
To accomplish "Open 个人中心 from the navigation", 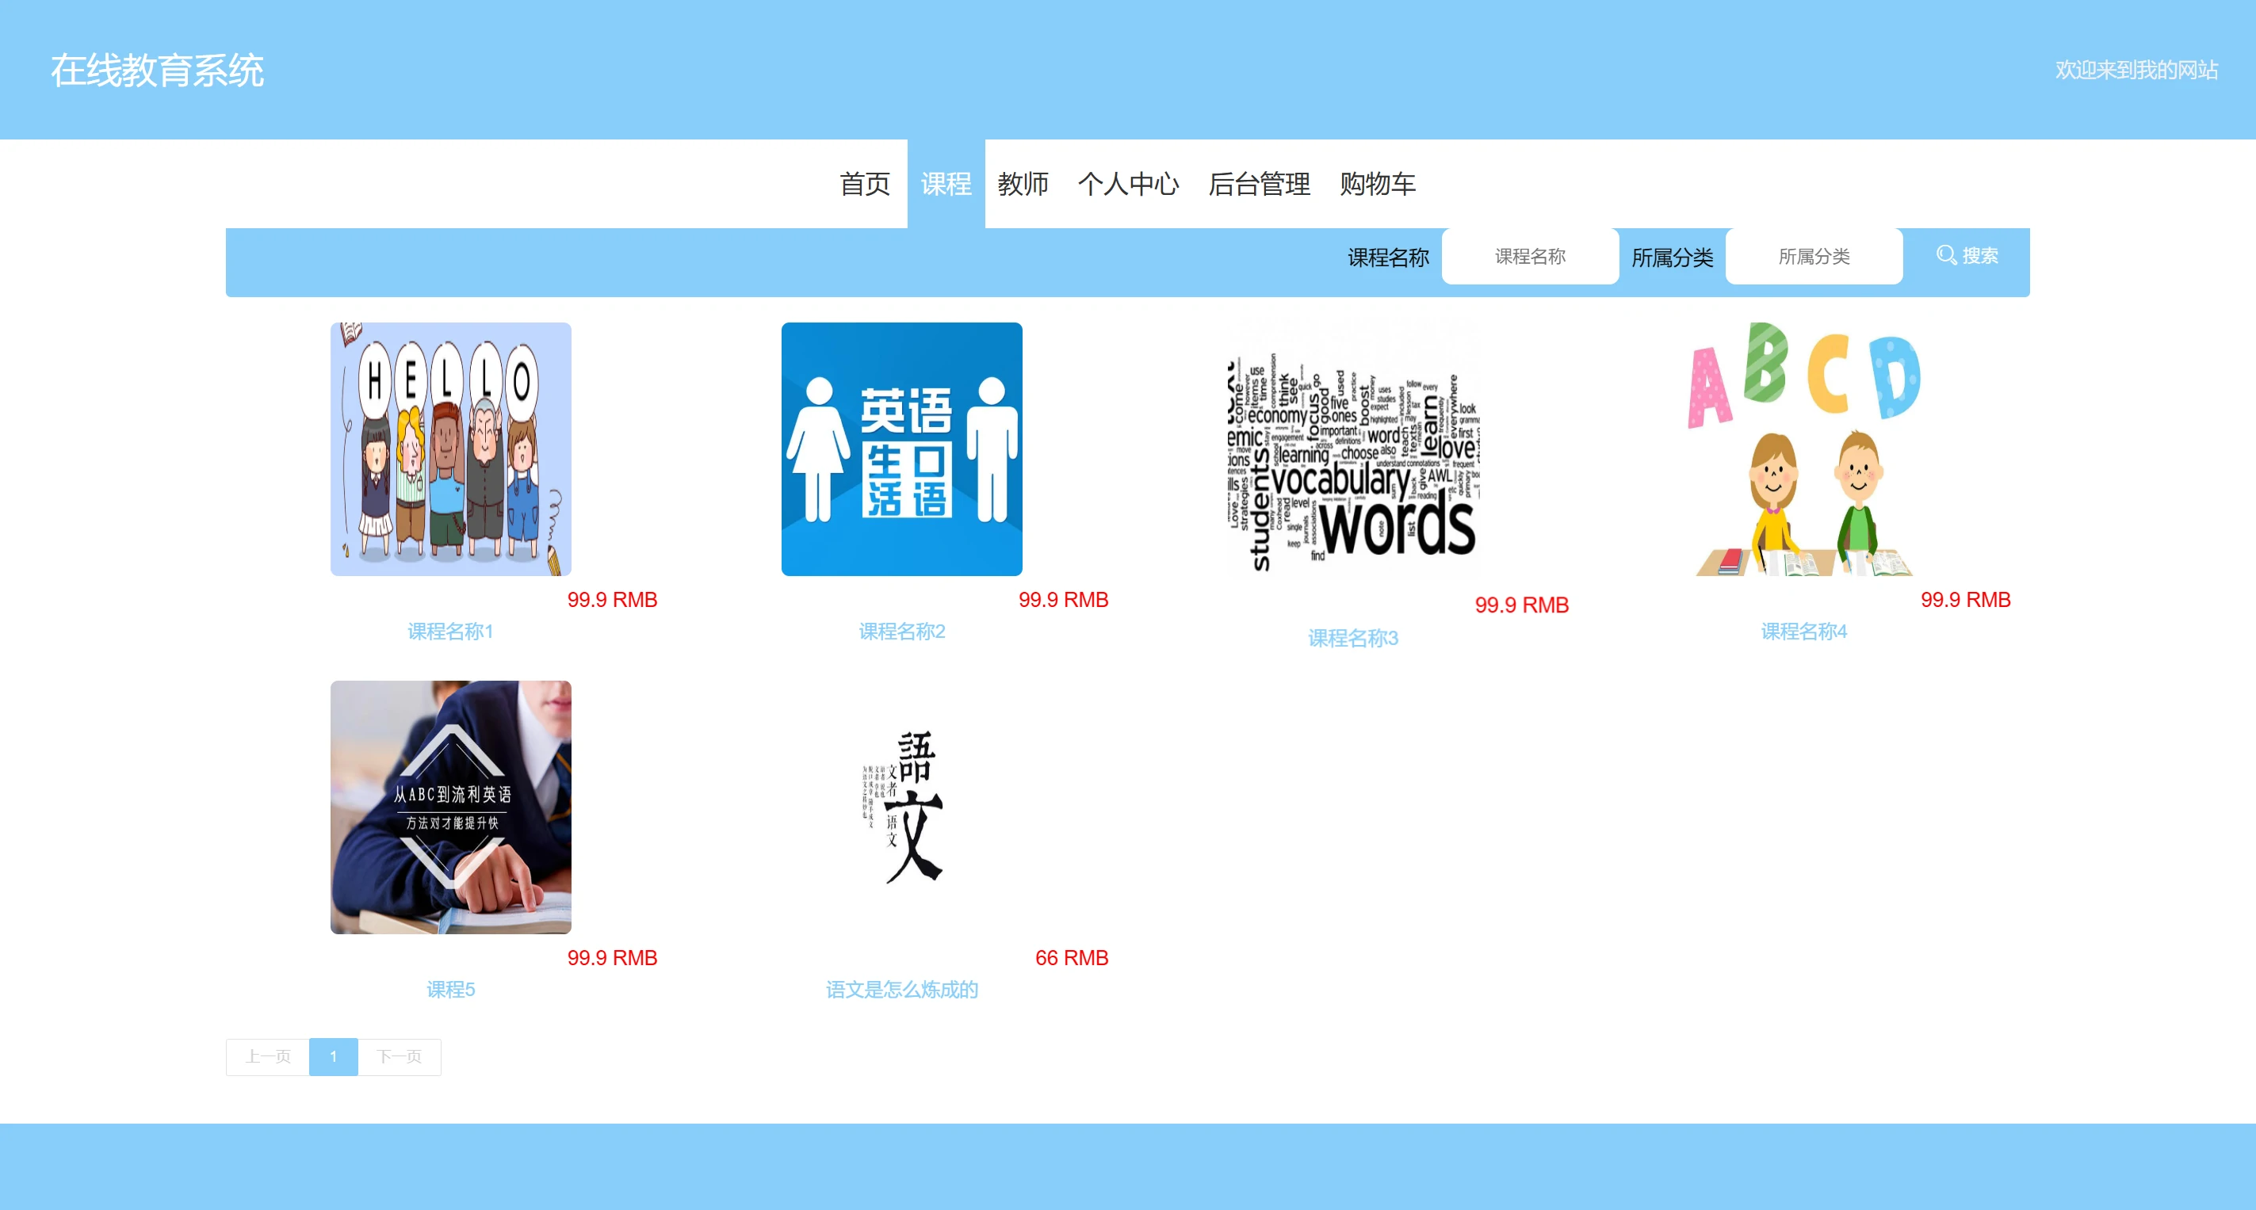I will pyautogui.click(x=1128, y=184).
